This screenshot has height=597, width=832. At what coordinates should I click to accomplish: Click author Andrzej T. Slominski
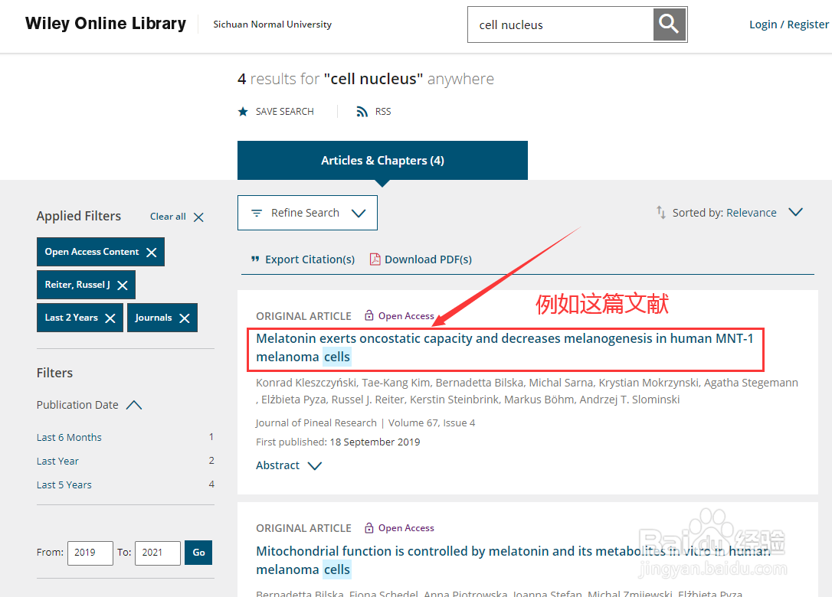coord(629,400)
